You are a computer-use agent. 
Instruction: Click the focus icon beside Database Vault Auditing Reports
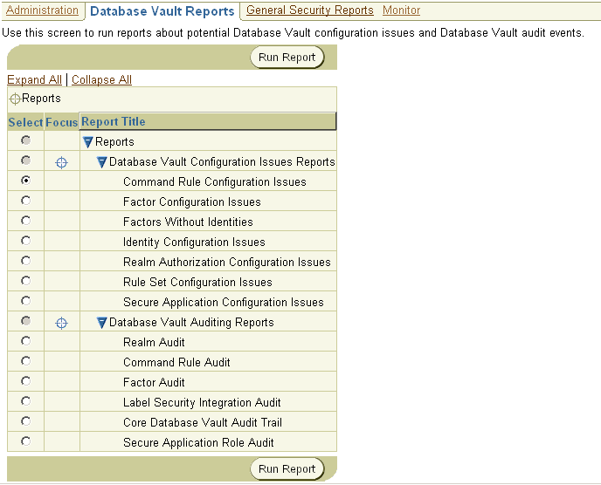point(61,323)
